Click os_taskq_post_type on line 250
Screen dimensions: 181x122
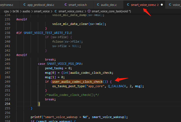coord(68,86)
